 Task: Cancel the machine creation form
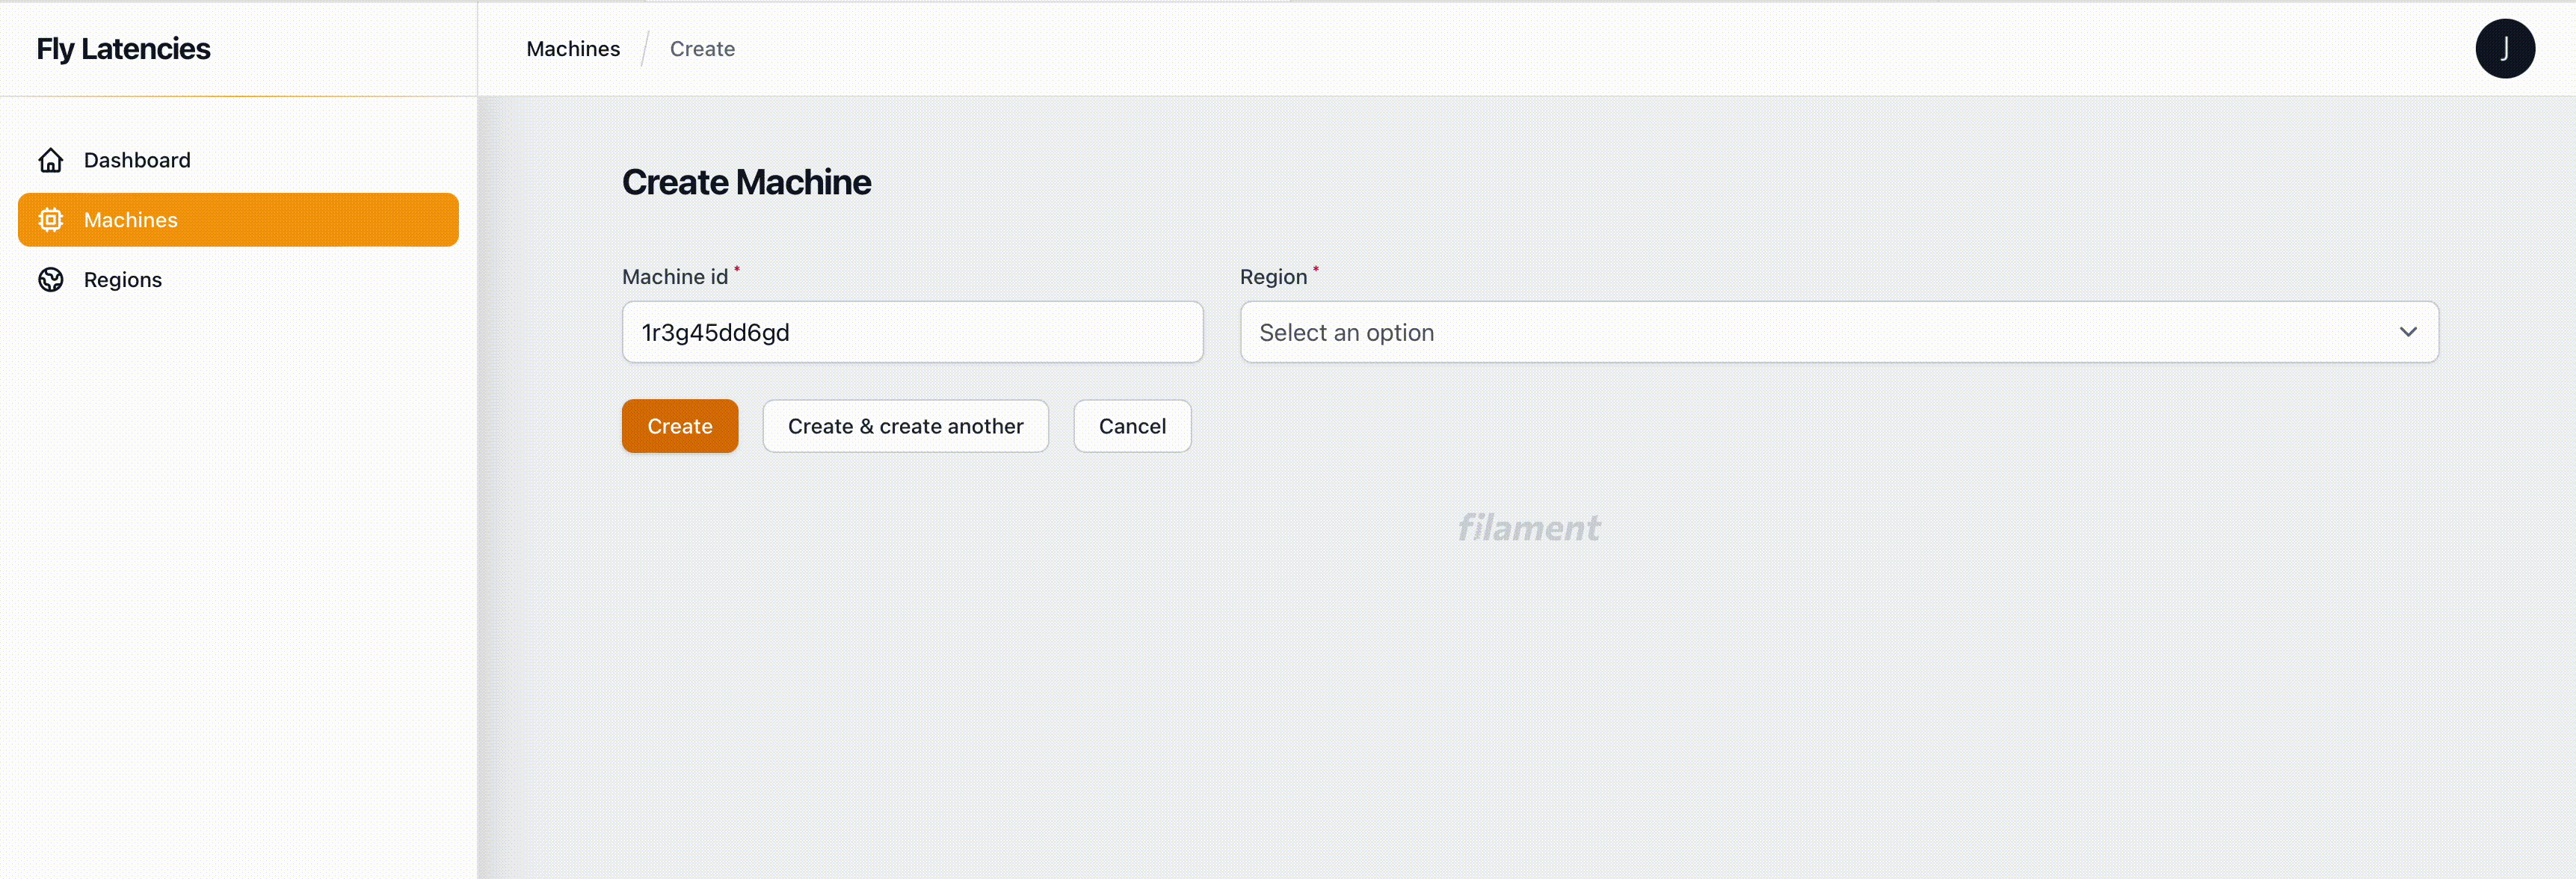[1132, 426]
